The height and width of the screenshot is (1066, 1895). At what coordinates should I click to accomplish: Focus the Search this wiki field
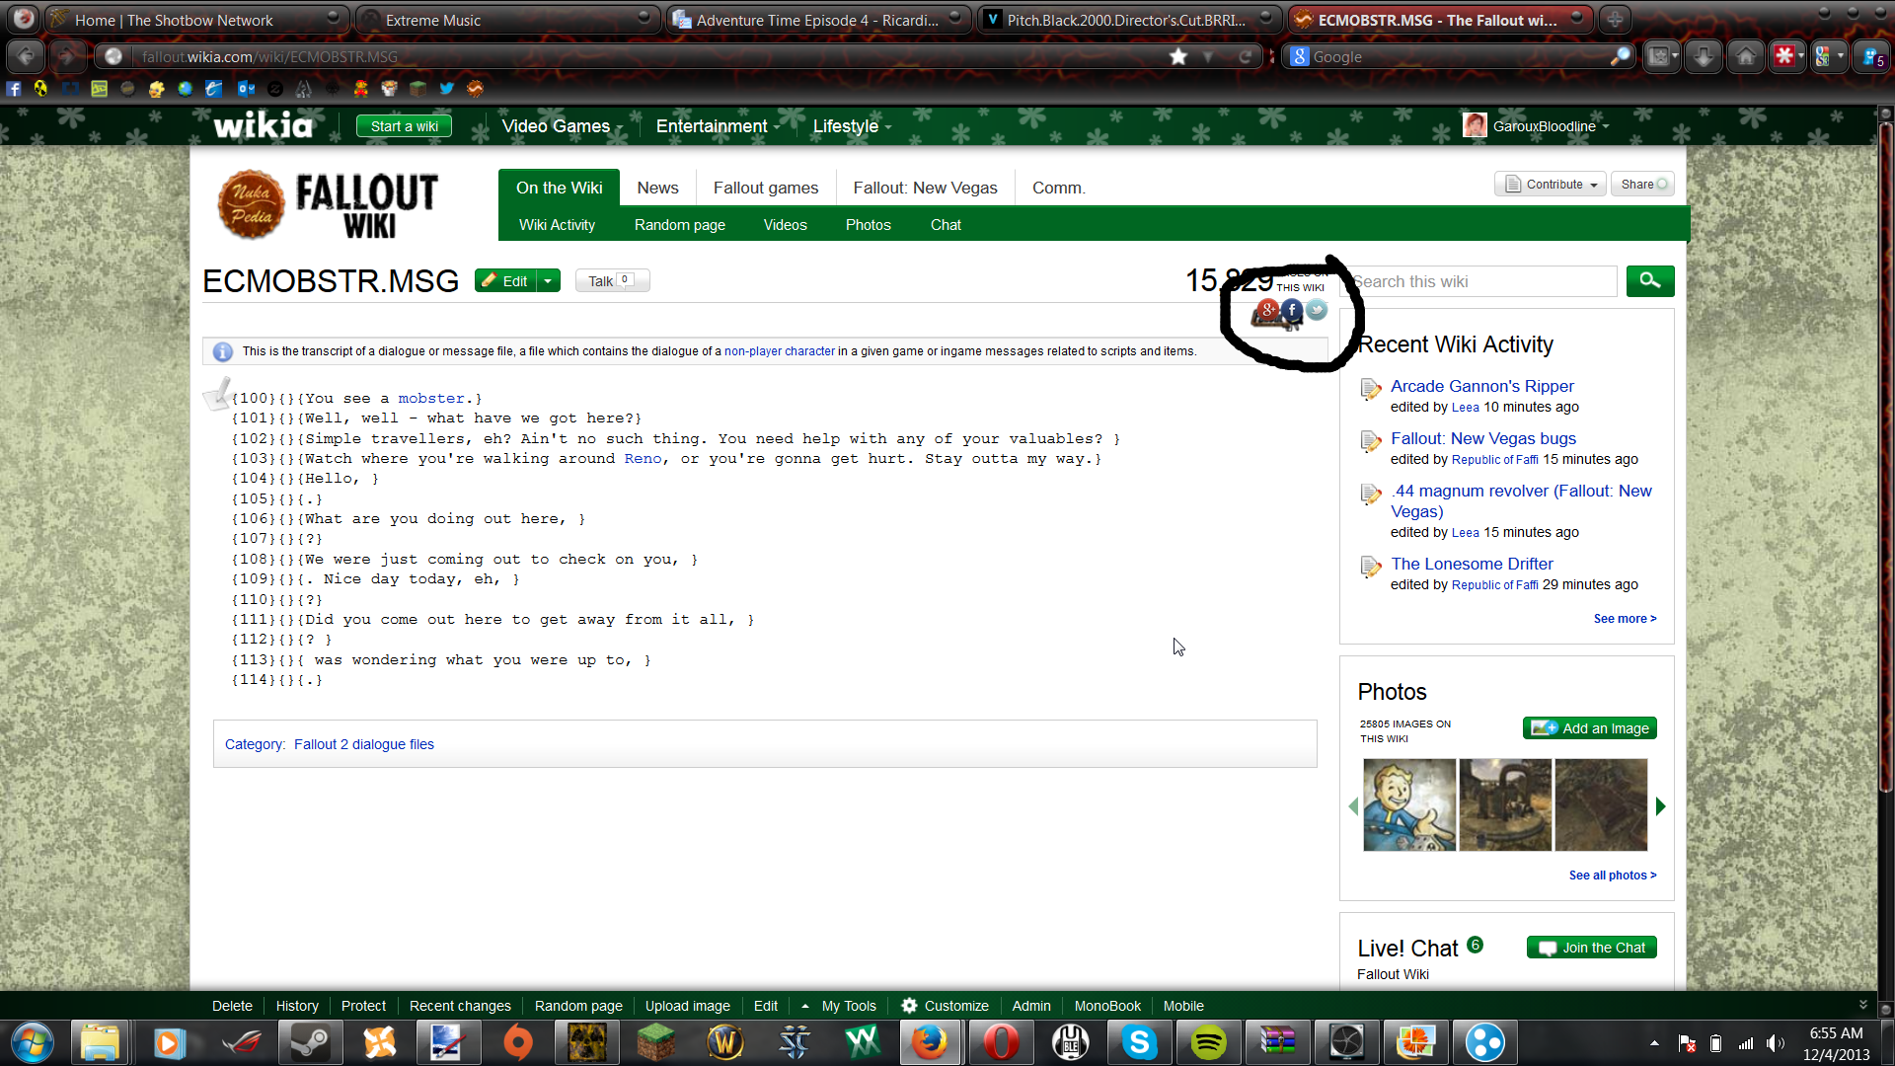pos(1478,281)
